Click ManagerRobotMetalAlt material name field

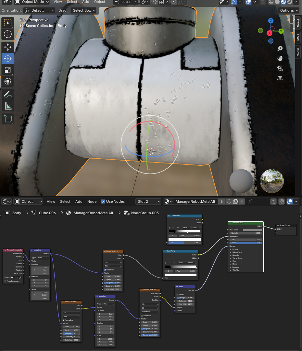tap(195, 201)
